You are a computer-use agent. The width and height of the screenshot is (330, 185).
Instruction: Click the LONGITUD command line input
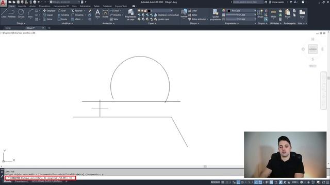[x=40, y=178]
